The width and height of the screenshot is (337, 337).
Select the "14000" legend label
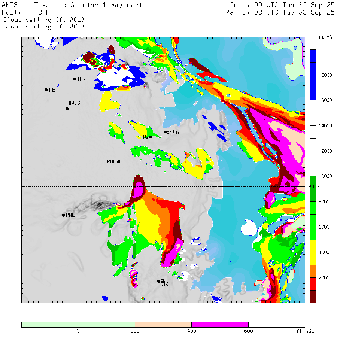(325, 126)
